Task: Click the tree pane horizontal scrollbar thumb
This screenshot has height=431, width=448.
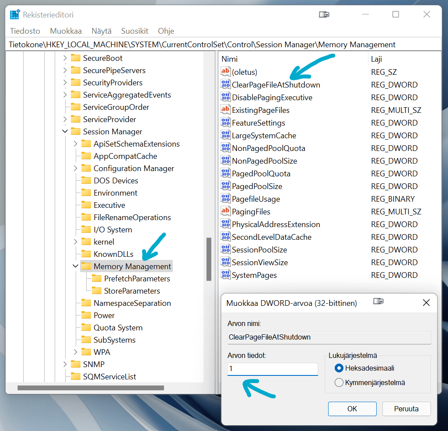Action: [x=91, y=388]
